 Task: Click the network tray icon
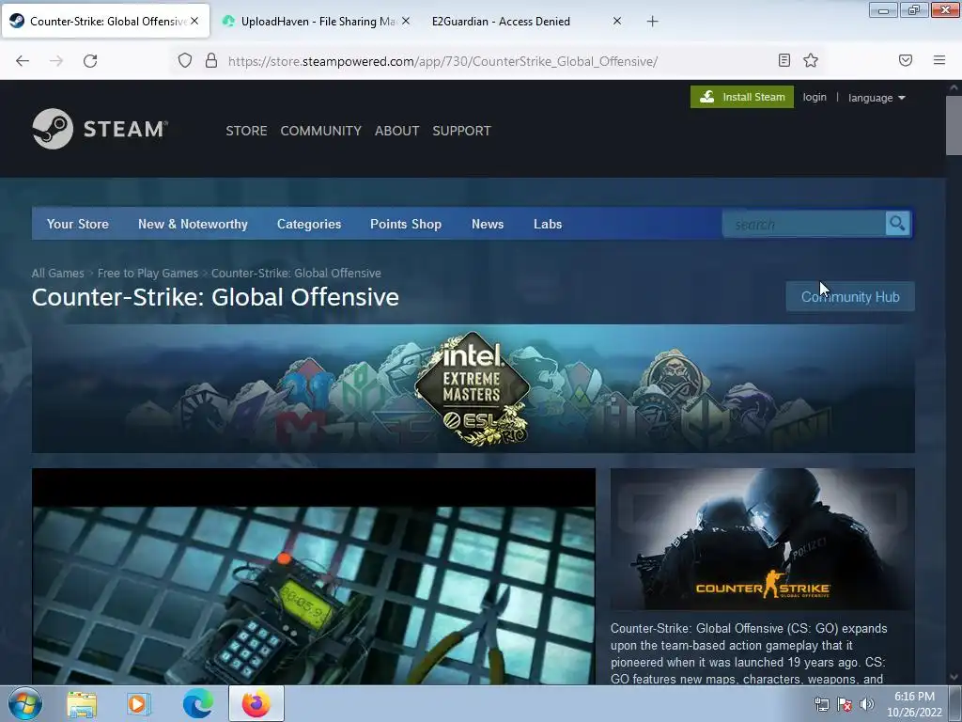click(x=821, y=704)
